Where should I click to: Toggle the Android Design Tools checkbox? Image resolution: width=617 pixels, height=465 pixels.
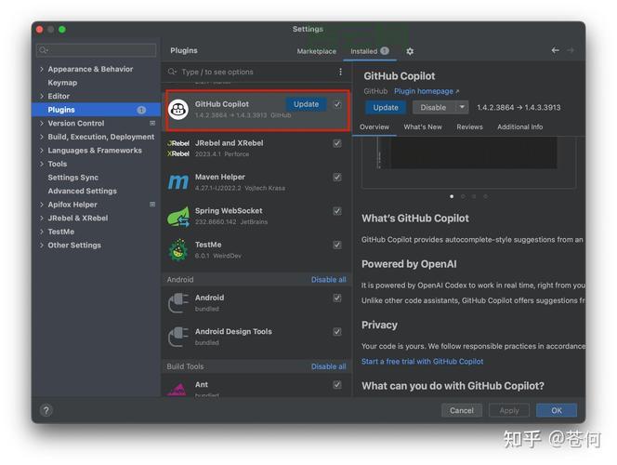[337, 332]
